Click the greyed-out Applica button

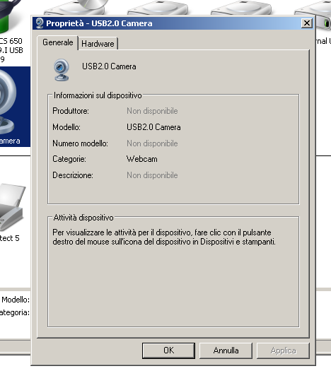click(283, 350)
